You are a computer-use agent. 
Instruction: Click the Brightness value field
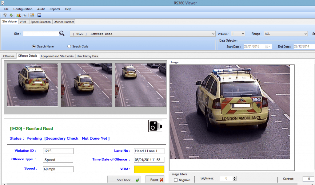pos(226,178)
